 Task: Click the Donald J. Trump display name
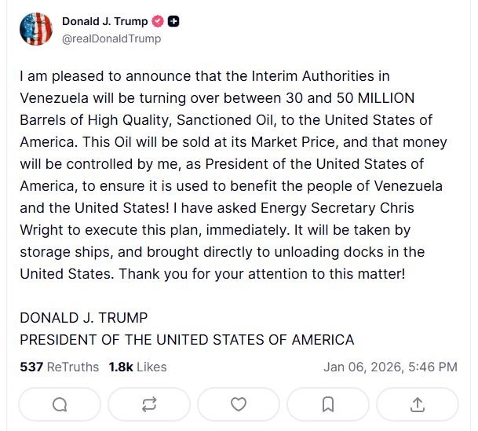pyautogui.click(x=104, y=22)
